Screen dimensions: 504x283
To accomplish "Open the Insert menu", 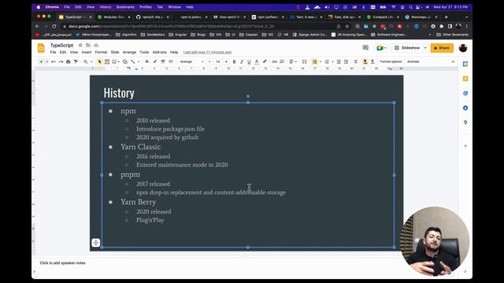I will 87,52.
